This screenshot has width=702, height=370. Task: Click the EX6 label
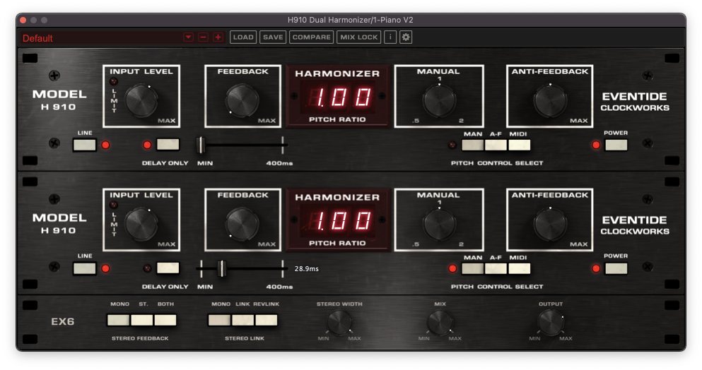(x=63, y=321)
